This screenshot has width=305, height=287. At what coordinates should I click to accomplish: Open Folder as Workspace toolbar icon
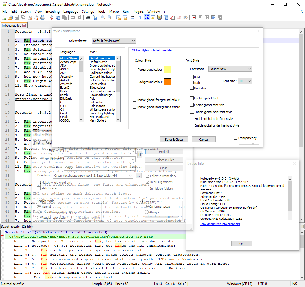[179, 17]
